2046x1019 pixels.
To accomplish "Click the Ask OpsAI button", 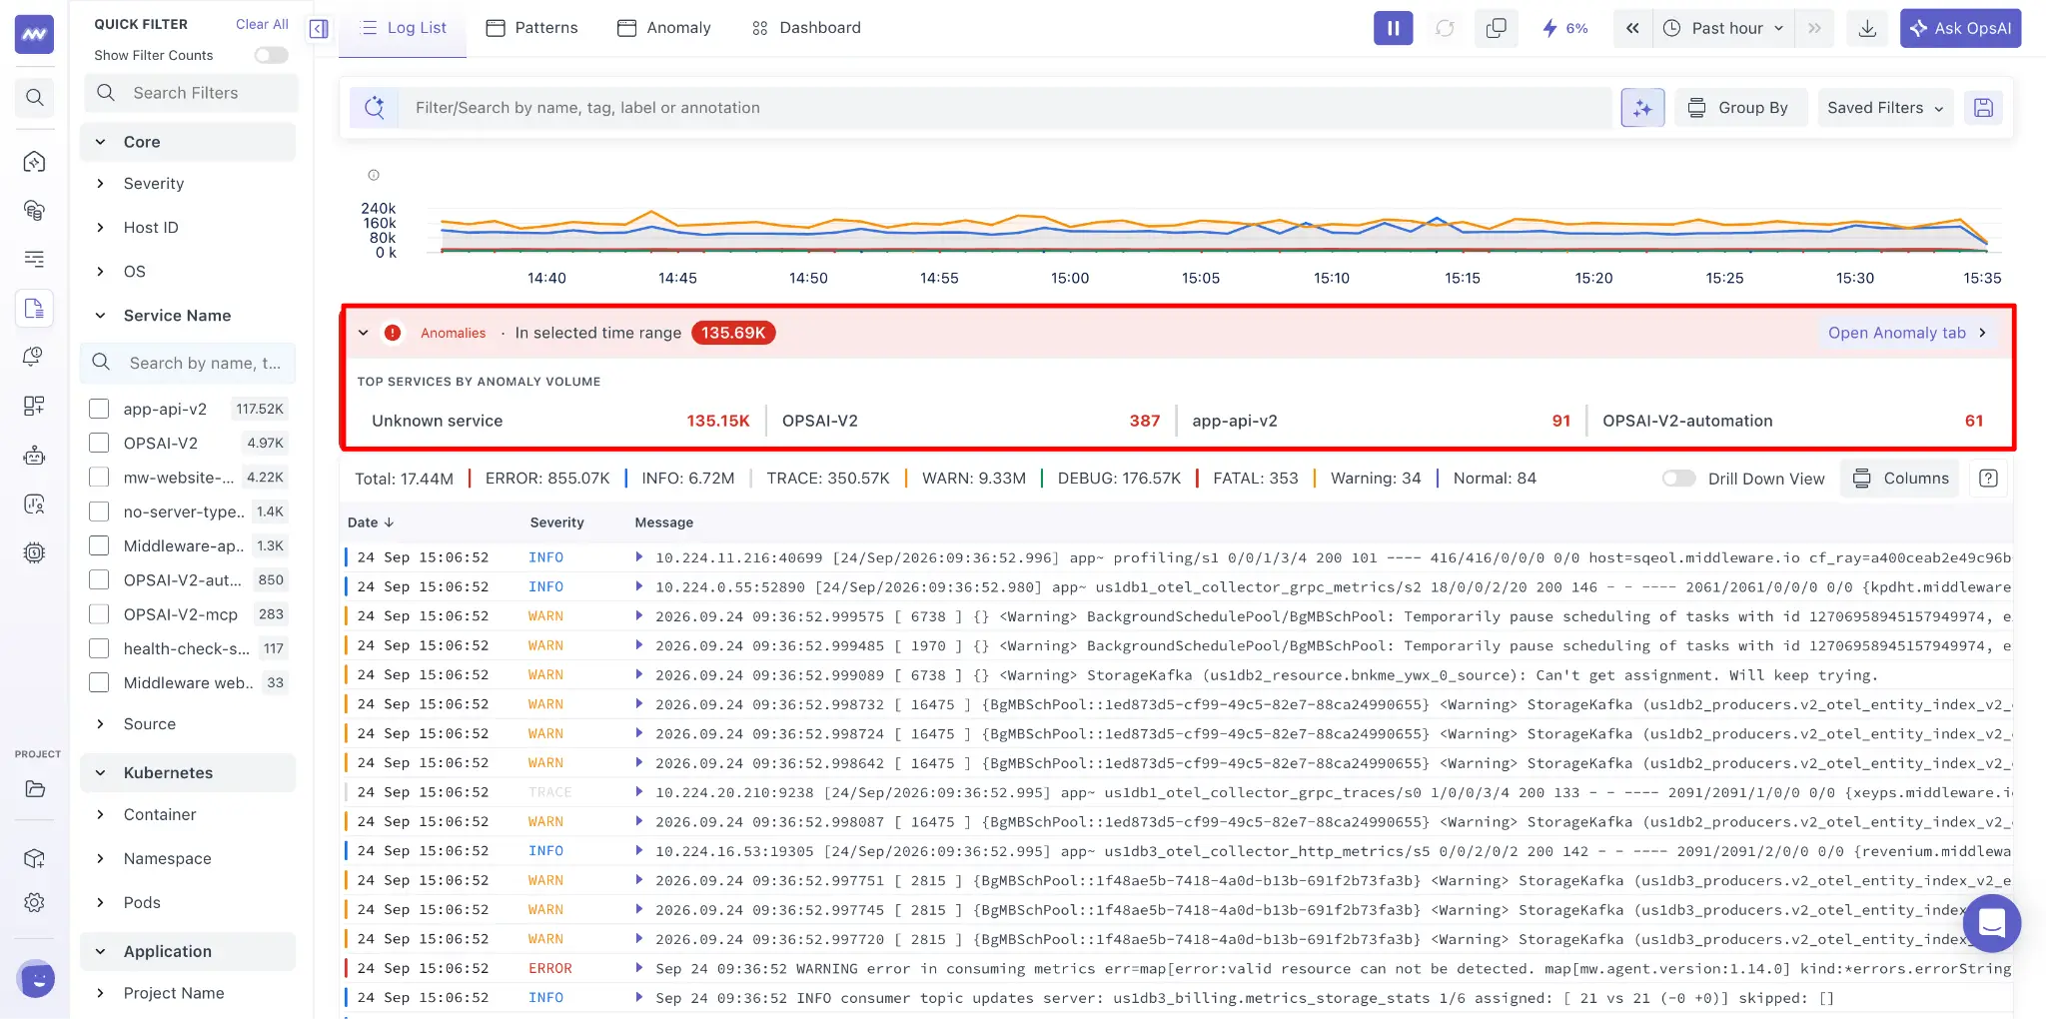I will [1960, 28].
